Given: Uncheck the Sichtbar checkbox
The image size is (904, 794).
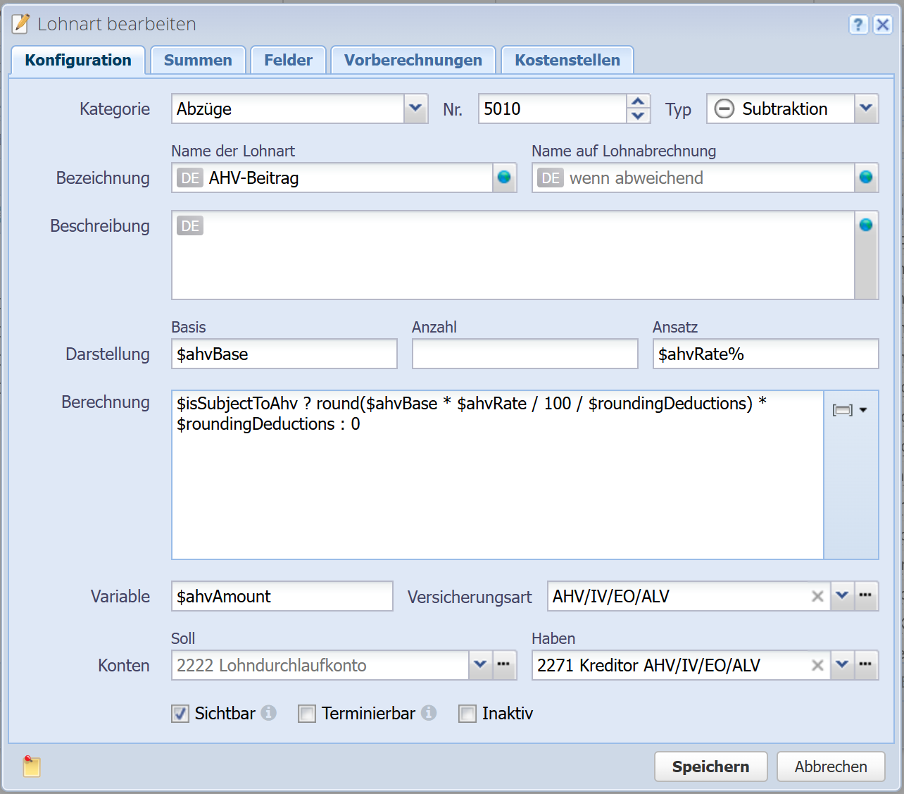Looking at the screenshot, I should click(180, 714).
